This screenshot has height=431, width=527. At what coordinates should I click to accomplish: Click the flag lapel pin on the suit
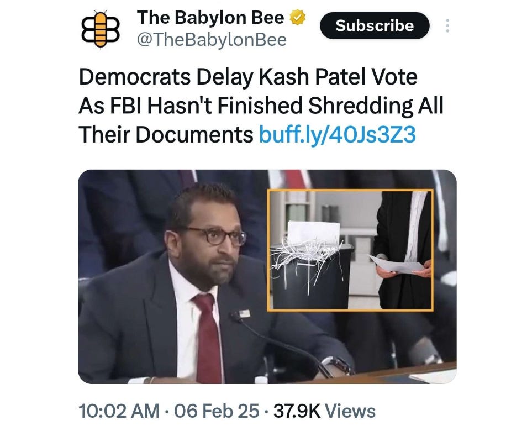[x=245, y=314]
